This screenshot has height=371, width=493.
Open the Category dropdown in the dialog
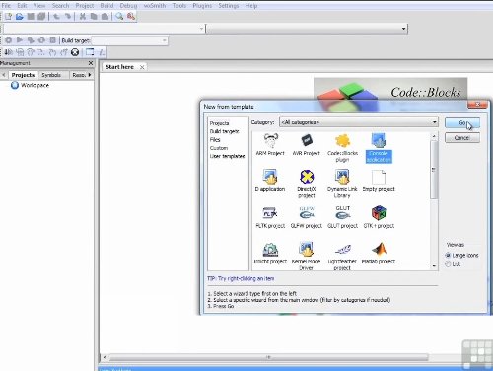click(359, 122)
